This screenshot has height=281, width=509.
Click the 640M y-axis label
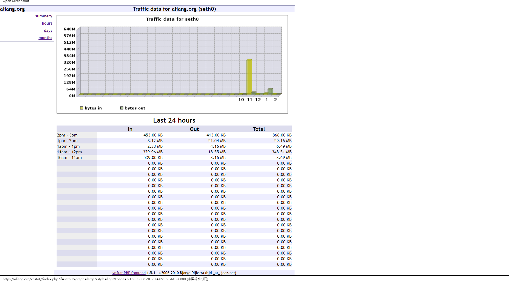[69, 29]
